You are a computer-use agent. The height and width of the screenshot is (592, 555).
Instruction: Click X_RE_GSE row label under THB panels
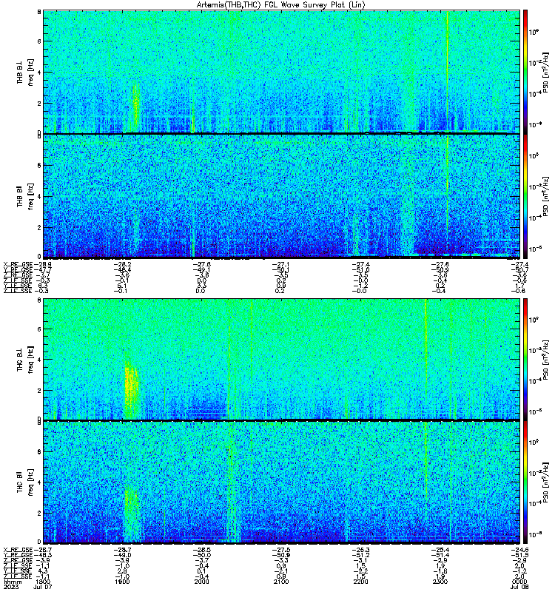(18, 265)
